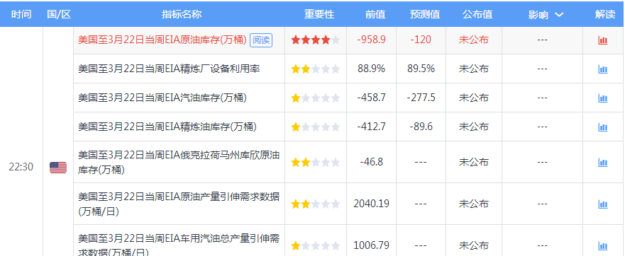Open chart icon for EIA精炼厂设备利用率 row

click(603, 69)
